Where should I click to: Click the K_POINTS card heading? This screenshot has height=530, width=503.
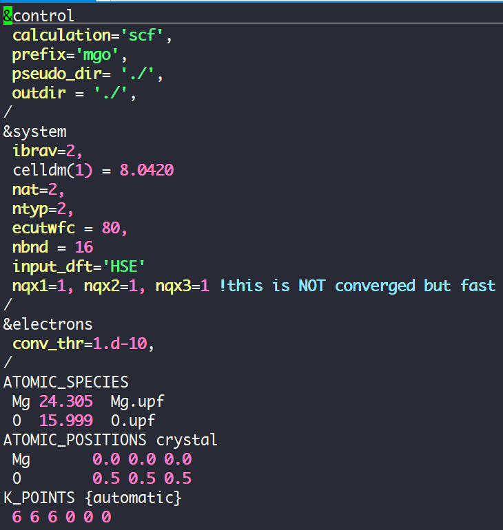[39, 498]
